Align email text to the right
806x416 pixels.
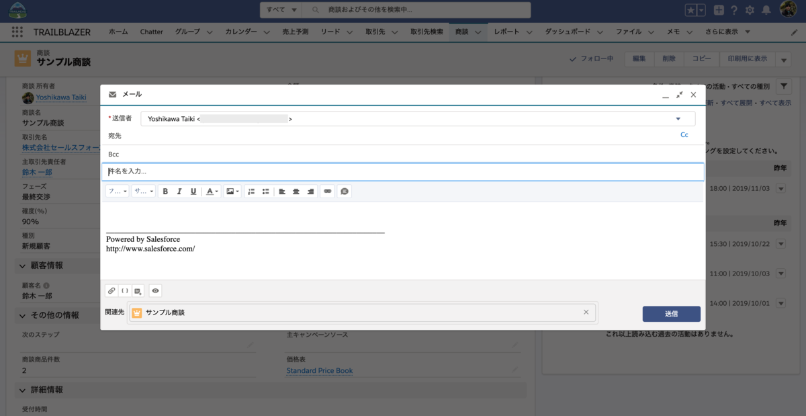310,192
